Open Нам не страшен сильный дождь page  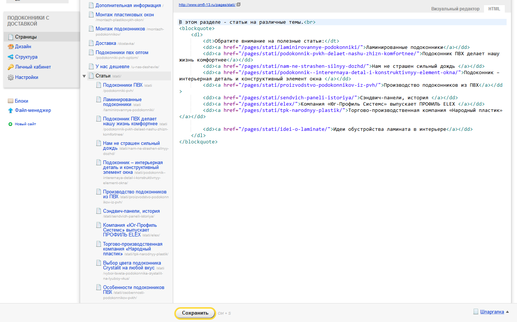(x=131, y=146)
